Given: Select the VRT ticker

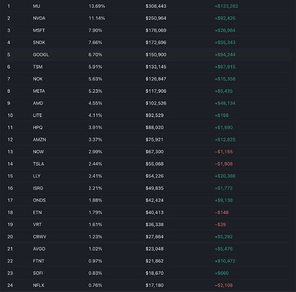Looking at the screenshot, I should (x=37, y=224).
